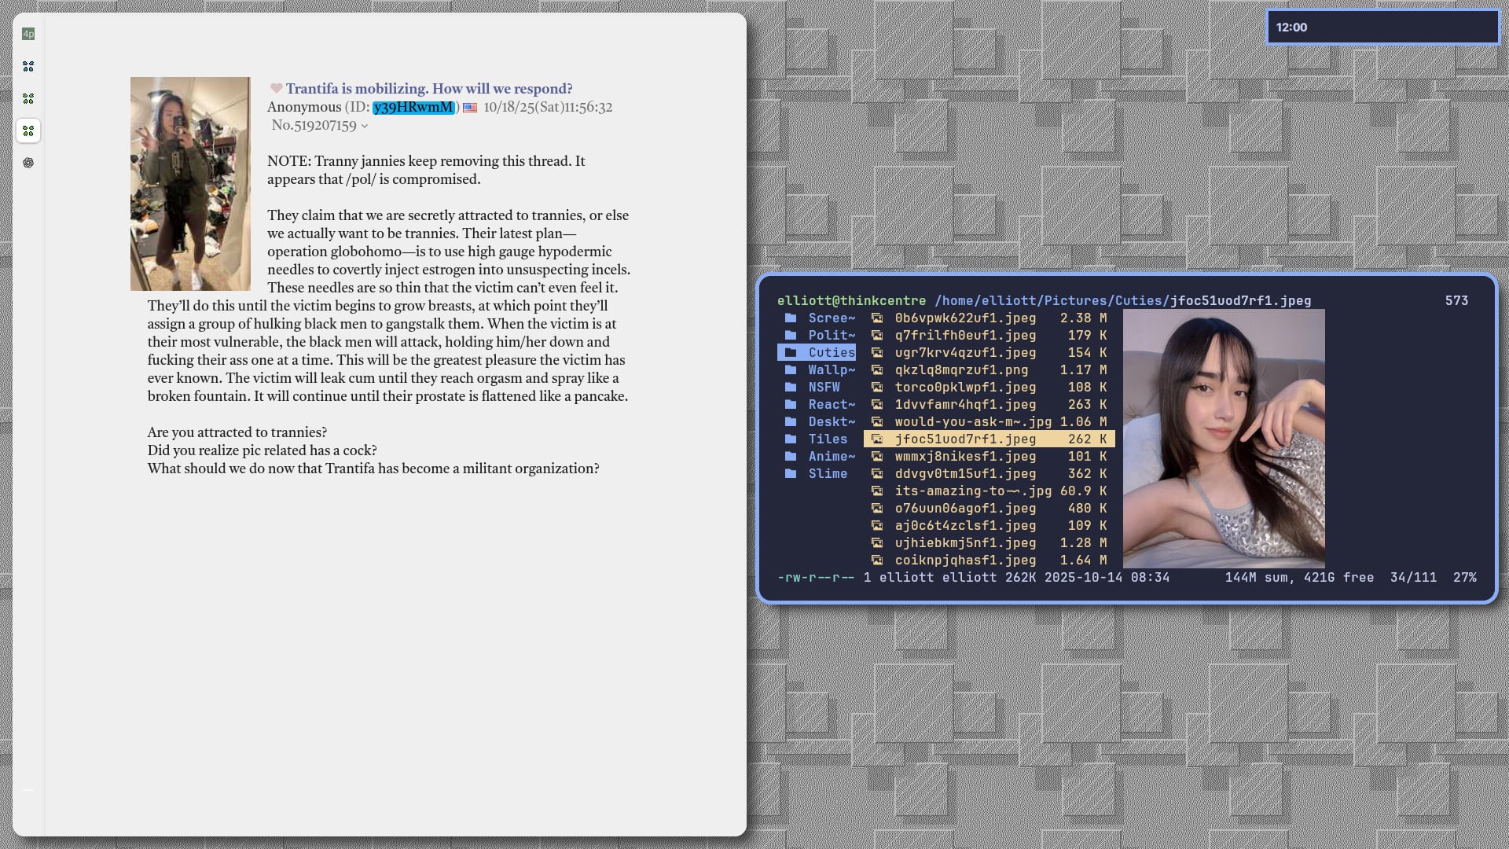Click the folder icon next to NSFW
Viewport: 1509px width, 849px height.
pos(791,387)
